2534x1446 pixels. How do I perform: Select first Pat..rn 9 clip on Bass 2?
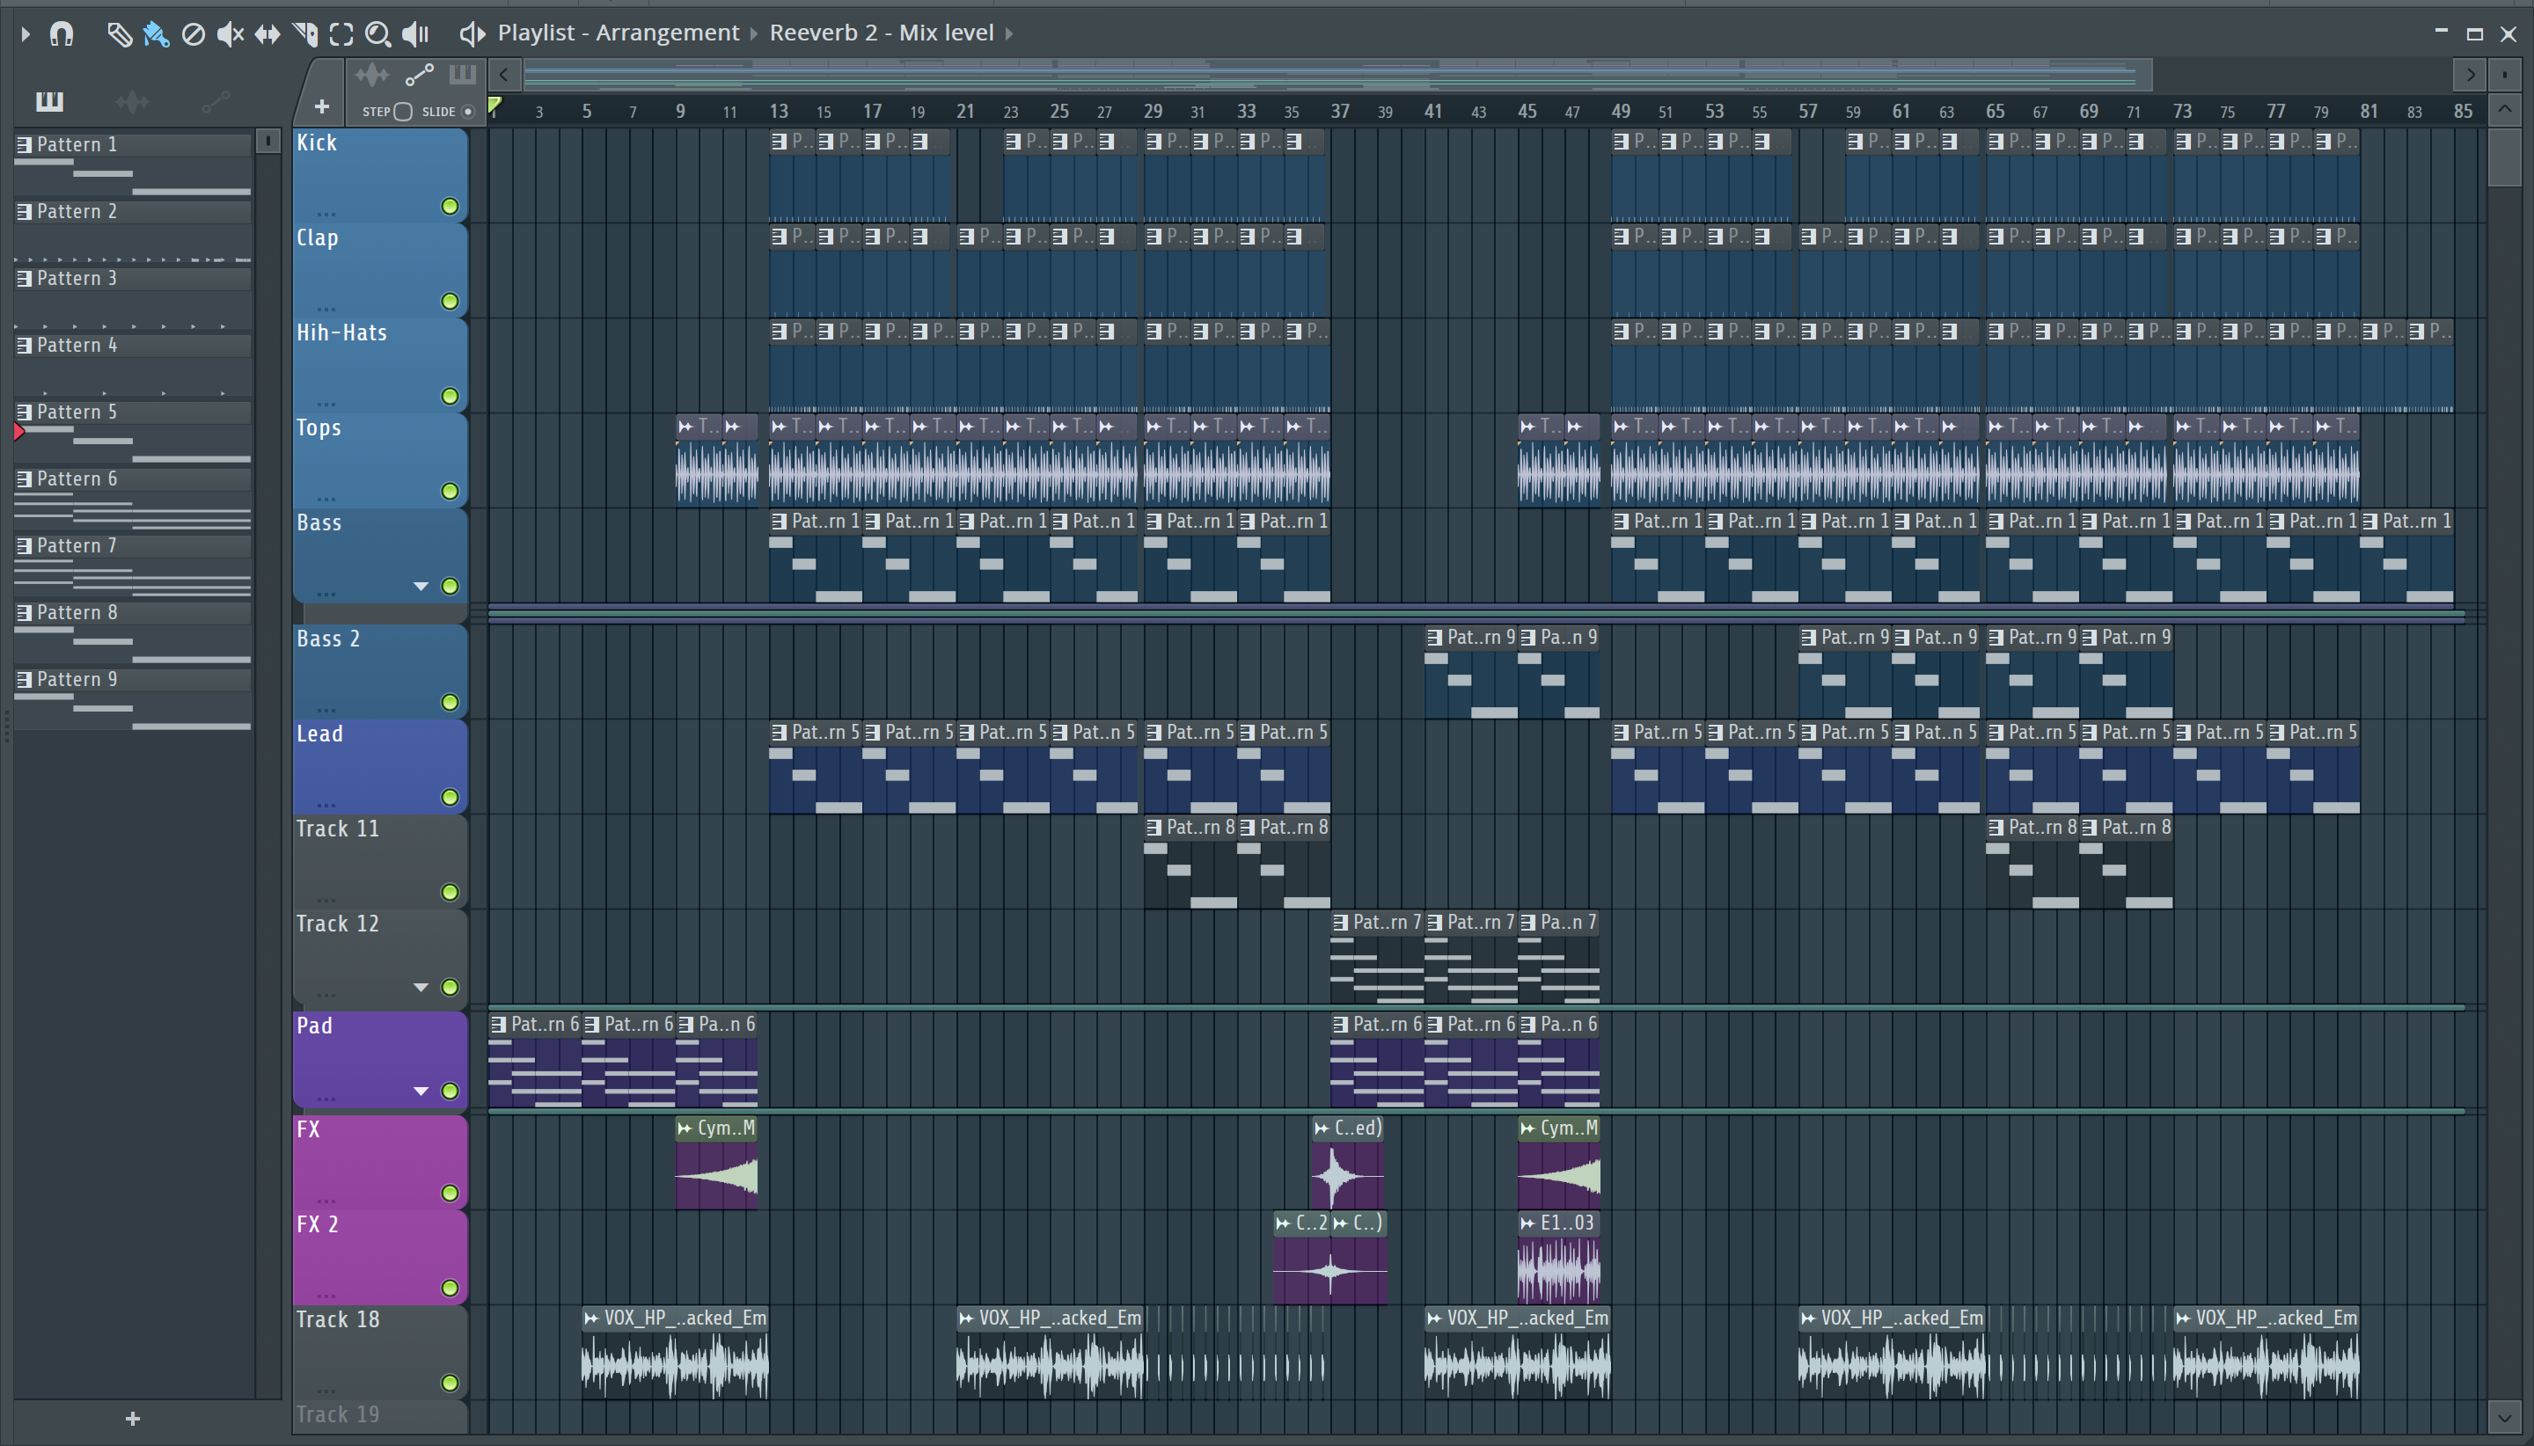[x=1470, y=672]
